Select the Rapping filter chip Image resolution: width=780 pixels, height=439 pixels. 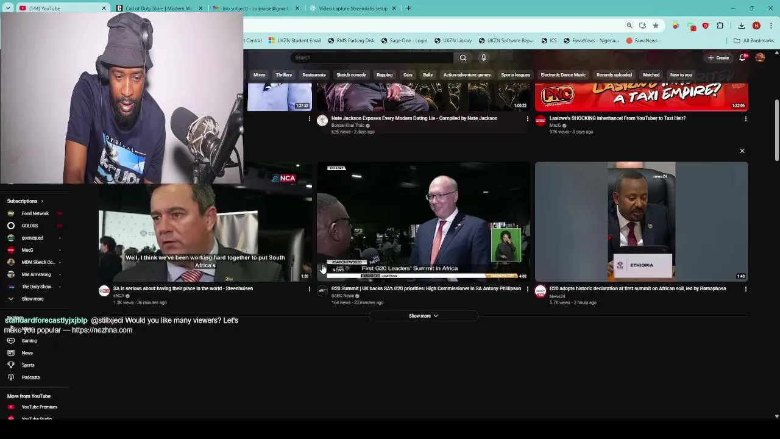(x=385, y=75)
